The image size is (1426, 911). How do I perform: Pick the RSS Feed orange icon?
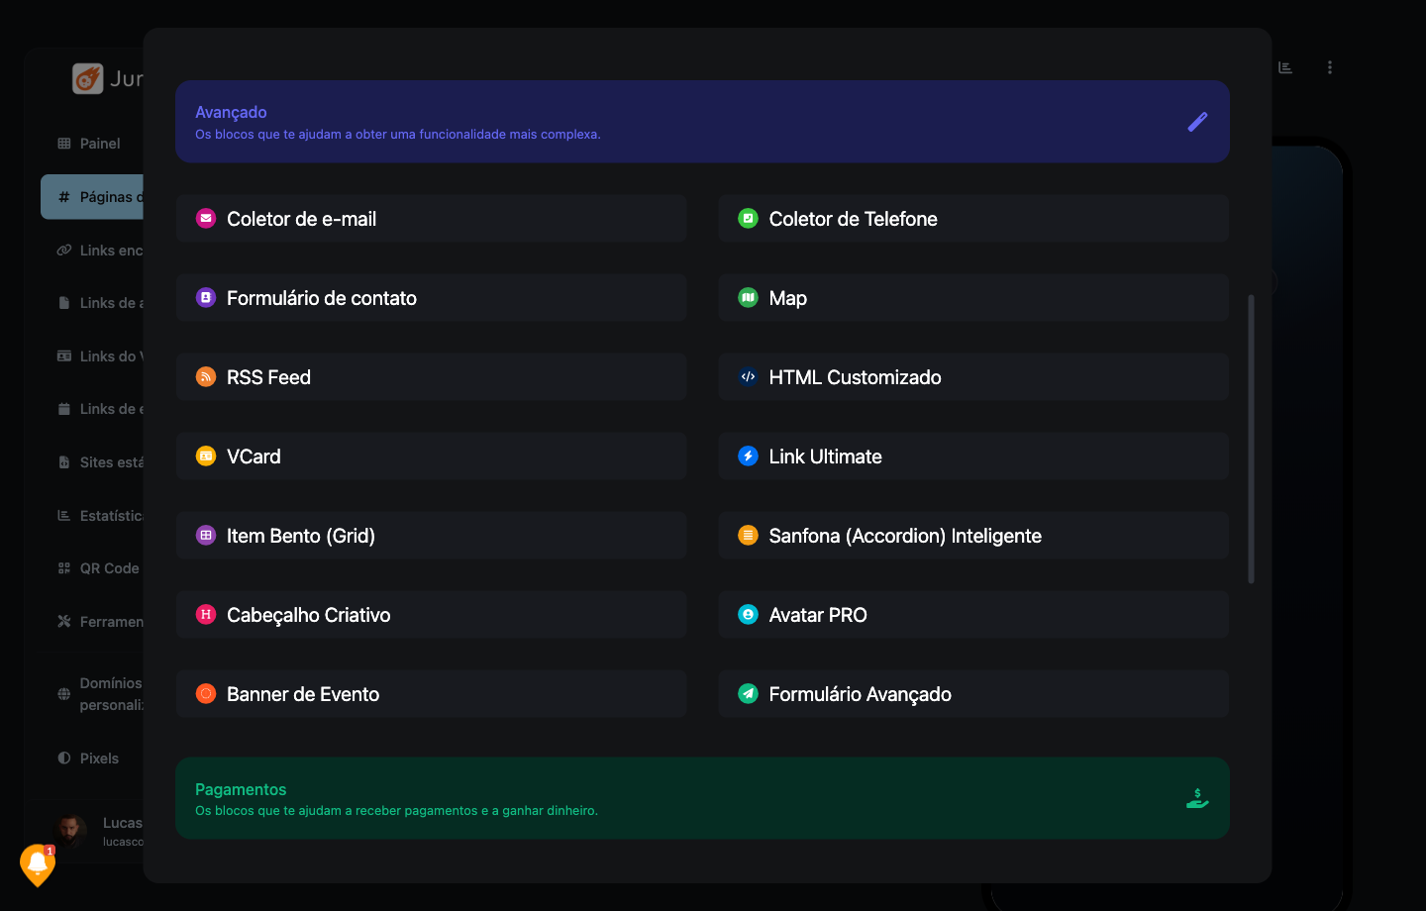tap(206, 376)
